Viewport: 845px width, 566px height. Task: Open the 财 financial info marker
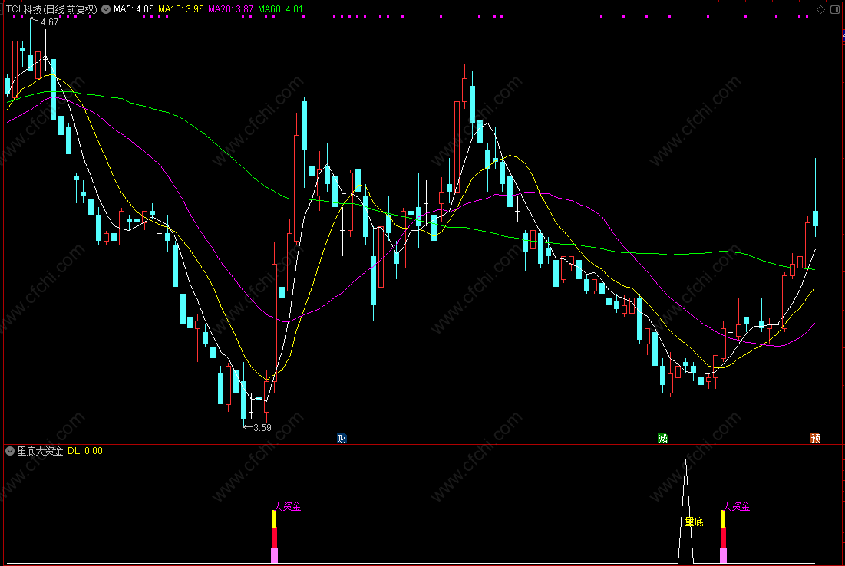tap(342, 439)
